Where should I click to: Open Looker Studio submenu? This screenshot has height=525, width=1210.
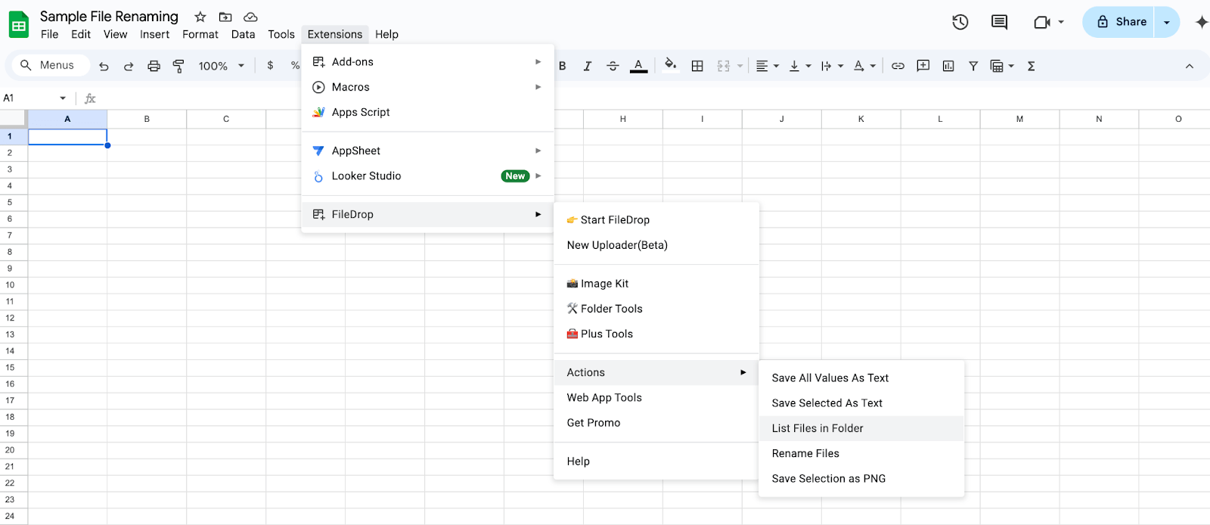tap(427, 176)
